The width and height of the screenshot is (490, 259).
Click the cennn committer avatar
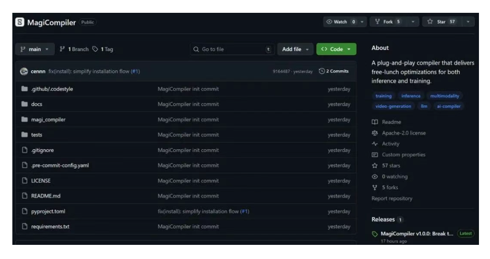23,72
